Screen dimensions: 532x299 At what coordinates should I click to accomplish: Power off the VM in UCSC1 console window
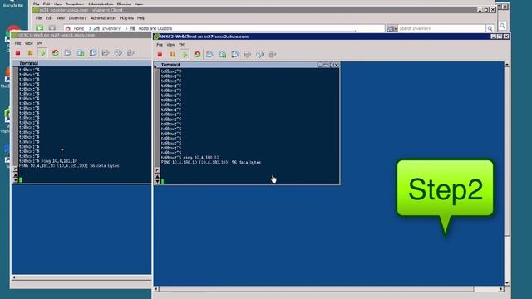click(18, 53)
